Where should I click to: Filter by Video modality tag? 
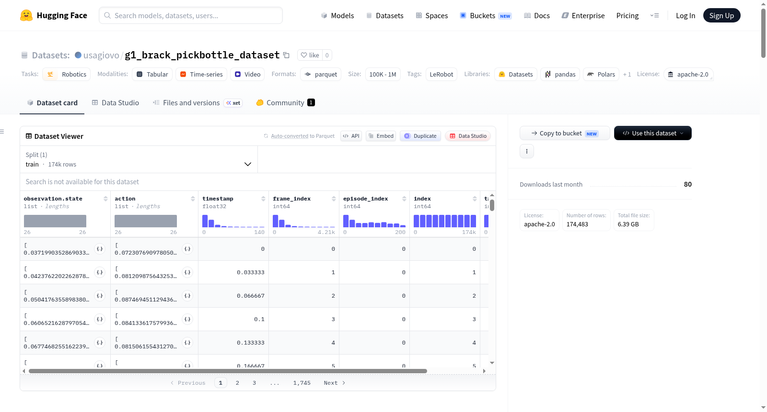[x=247, y=74]
